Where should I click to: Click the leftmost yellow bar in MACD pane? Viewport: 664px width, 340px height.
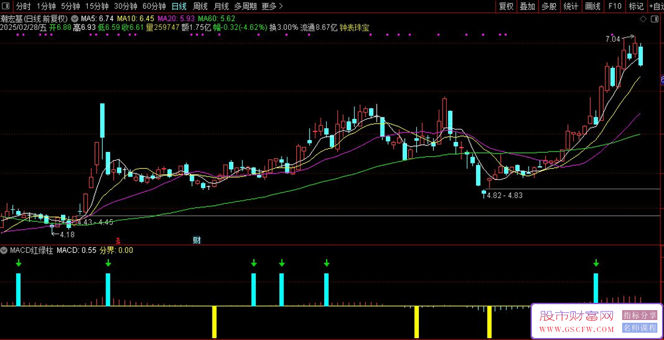(x=214, y=322)
